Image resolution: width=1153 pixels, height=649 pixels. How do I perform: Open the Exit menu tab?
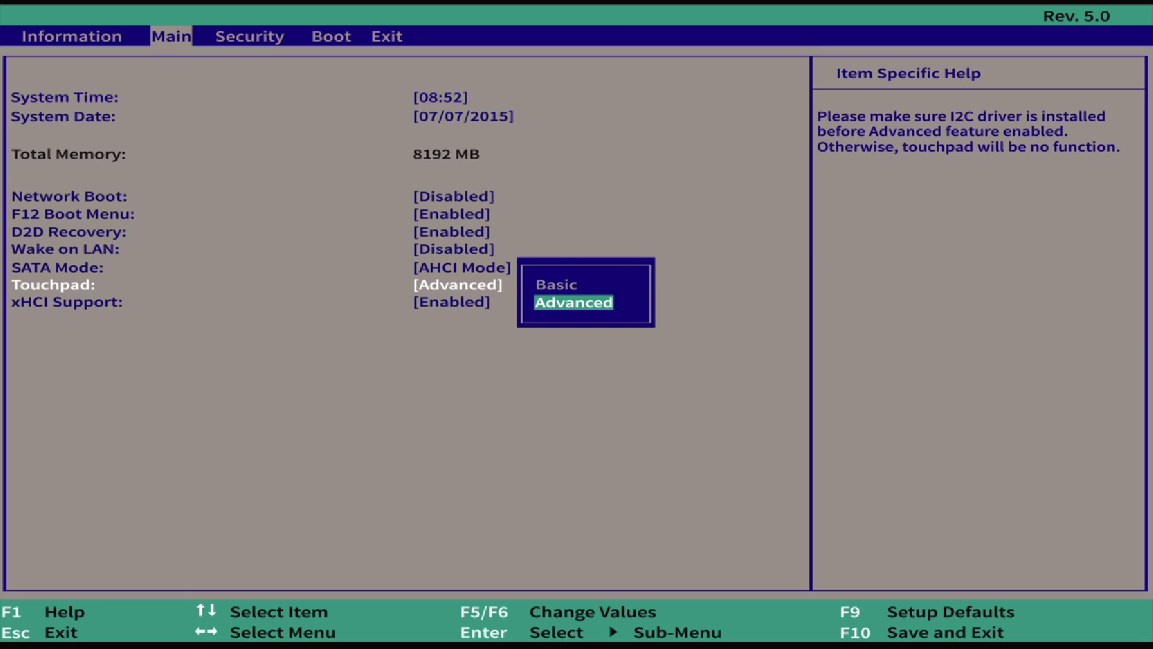[386, 36]
